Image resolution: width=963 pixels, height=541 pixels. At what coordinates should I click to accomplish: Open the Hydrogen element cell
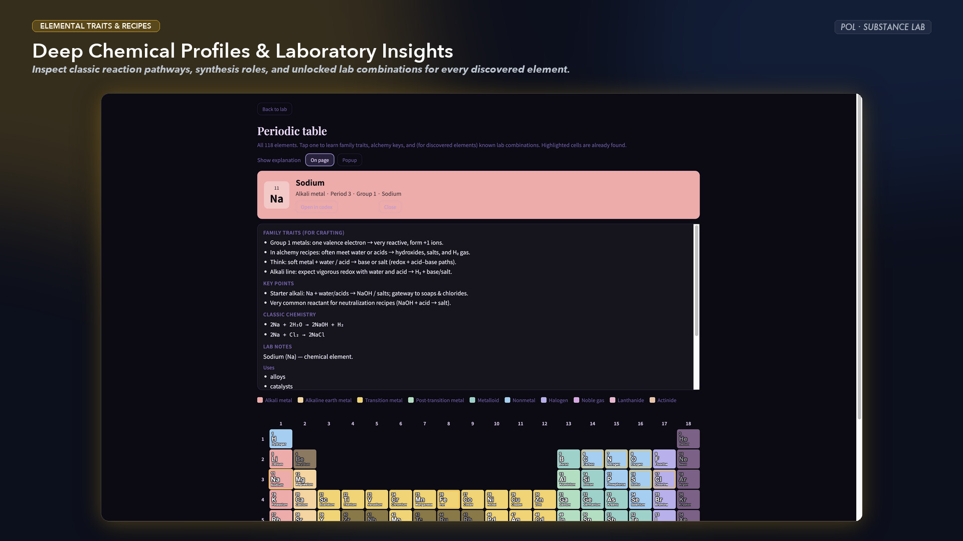(x=281, y=439)
